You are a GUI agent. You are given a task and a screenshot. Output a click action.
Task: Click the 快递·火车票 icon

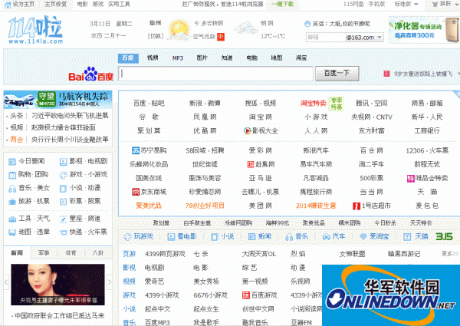pos(63,232)
